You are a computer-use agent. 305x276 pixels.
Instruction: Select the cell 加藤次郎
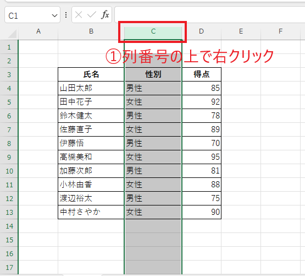[x=91, y=171]
